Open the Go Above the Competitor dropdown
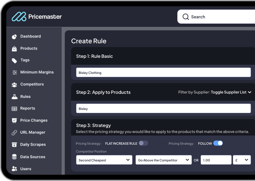The image size is (255, 181). (x=164, y=160)
